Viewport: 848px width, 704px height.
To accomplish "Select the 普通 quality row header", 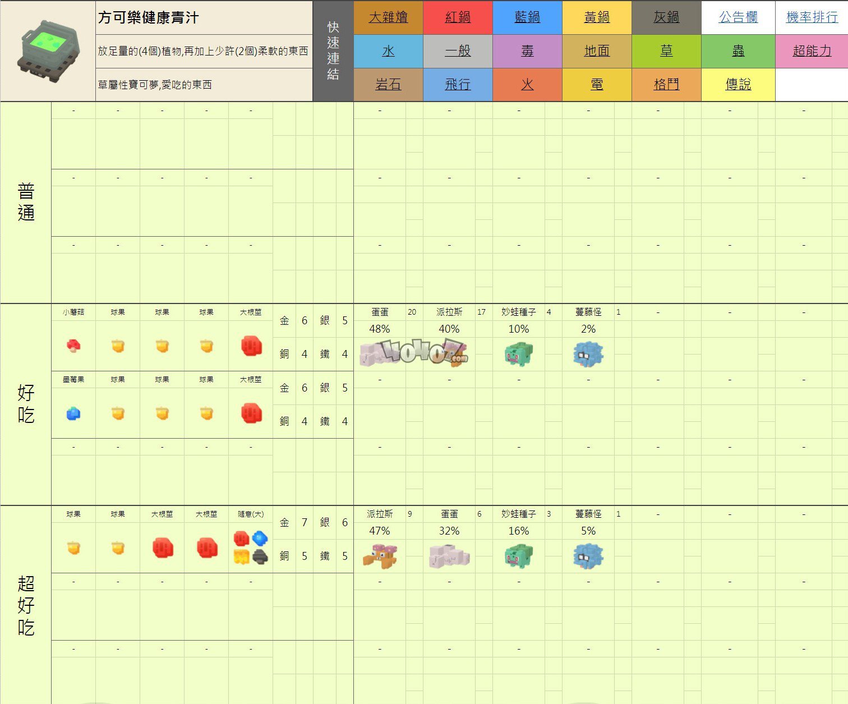I will (26, 203).
